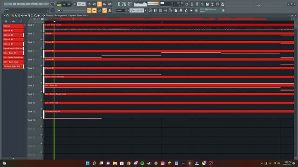Open the PATTERNS menu
Image resolution: width=298 pixels, height=167 pixels.
pyautogui.click(x=20, y=4)
